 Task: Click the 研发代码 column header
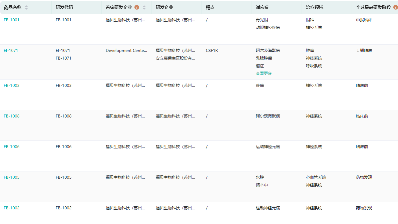point(64,7)
